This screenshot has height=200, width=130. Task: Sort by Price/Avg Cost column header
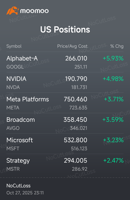click(72, 46)
